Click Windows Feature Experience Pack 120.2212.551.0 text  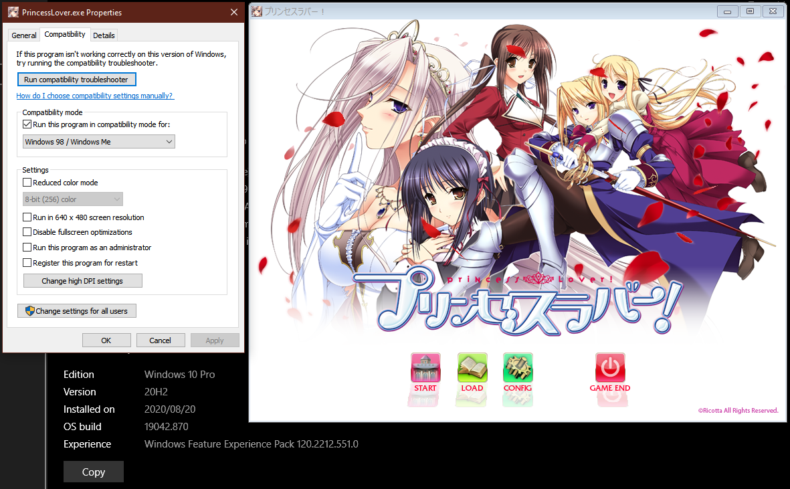[252, 444]
